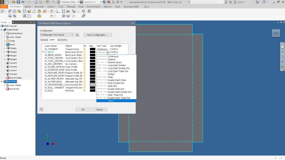Click the Home view icon in quick access

click(x=36, y=2)
